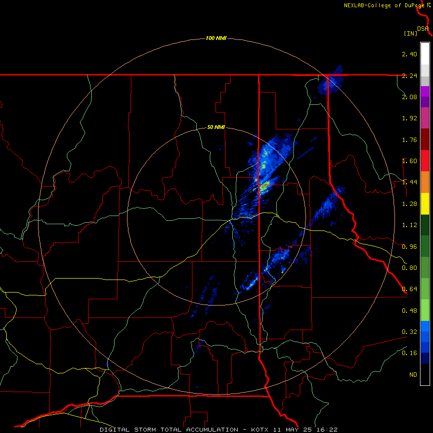Pick the bright magenta legend swatch

click(x=425, y=91)
